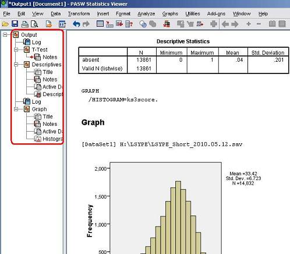290x254 pixels.
Task: Open the Help menu
Action: [263, 13]
